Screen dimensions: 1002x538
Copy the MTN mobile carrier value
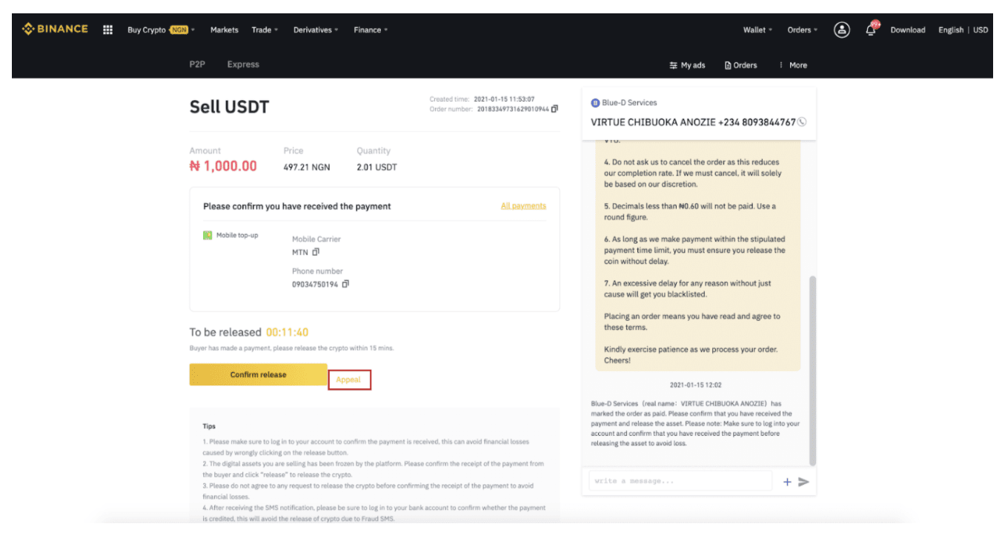(x=316, y=252)
